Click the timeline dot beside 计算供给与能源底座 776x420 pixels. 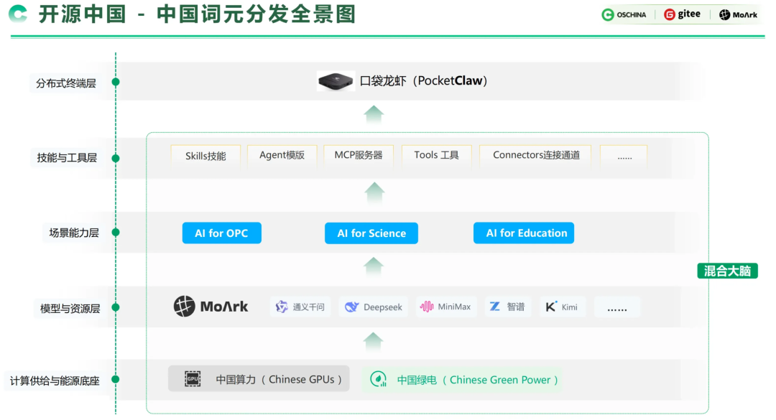pos(116,379)
